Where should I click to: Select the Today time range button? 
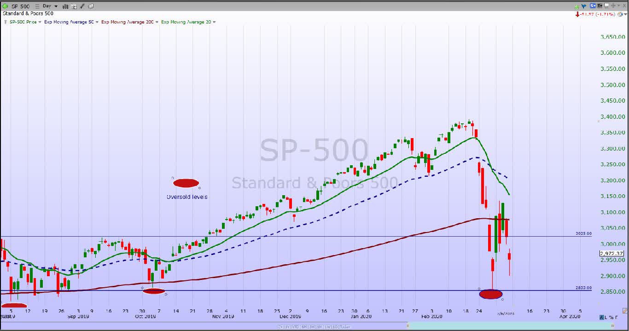(x=345, y=327)
